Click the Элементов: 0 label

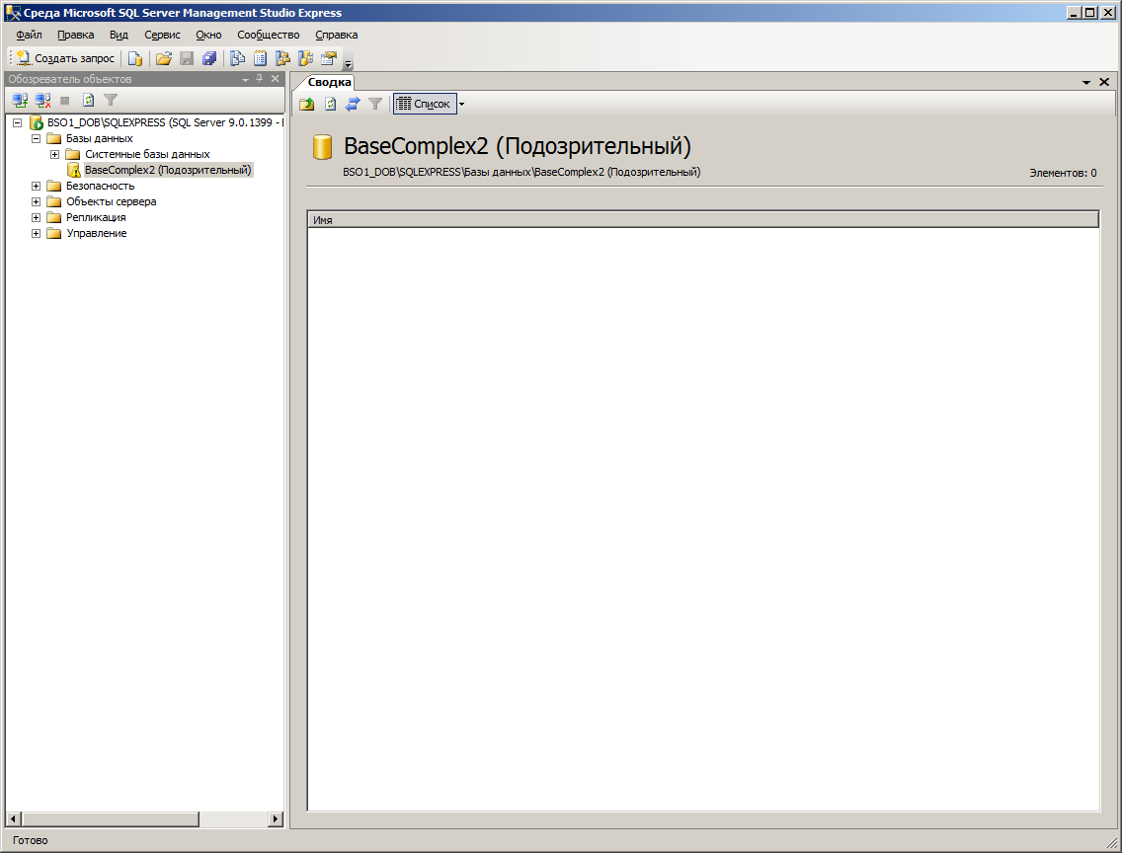click(1063, 173)
